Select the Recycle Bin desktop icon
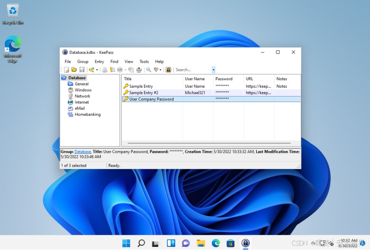370x250 pixels. coord(13,14)
